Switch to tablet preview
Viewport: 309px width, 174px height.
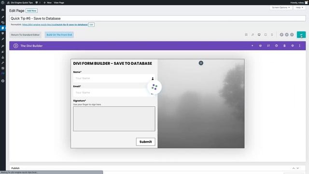(266, 35)
